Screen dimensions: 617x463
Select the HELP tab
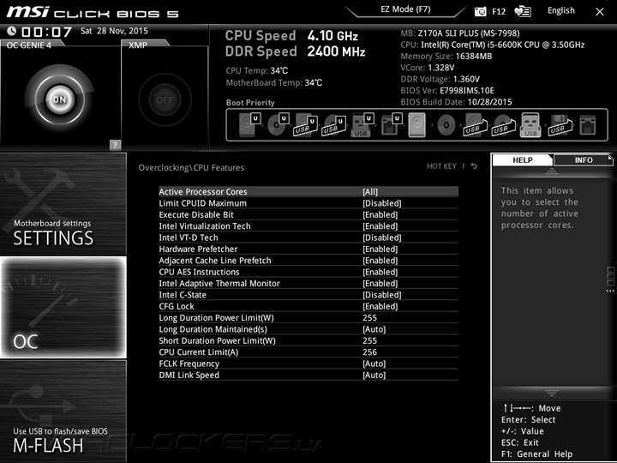pos(522,159)
